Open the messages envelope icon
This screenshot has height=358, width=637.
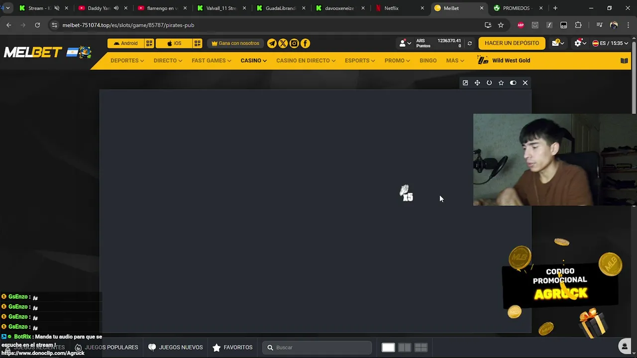pos(557,43)
